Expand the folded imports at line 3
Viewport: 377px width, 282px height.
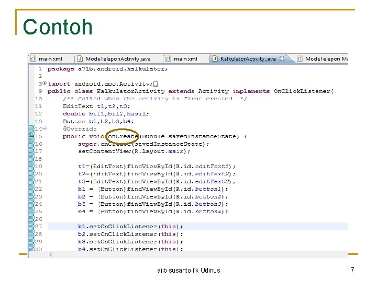point(44,83)
